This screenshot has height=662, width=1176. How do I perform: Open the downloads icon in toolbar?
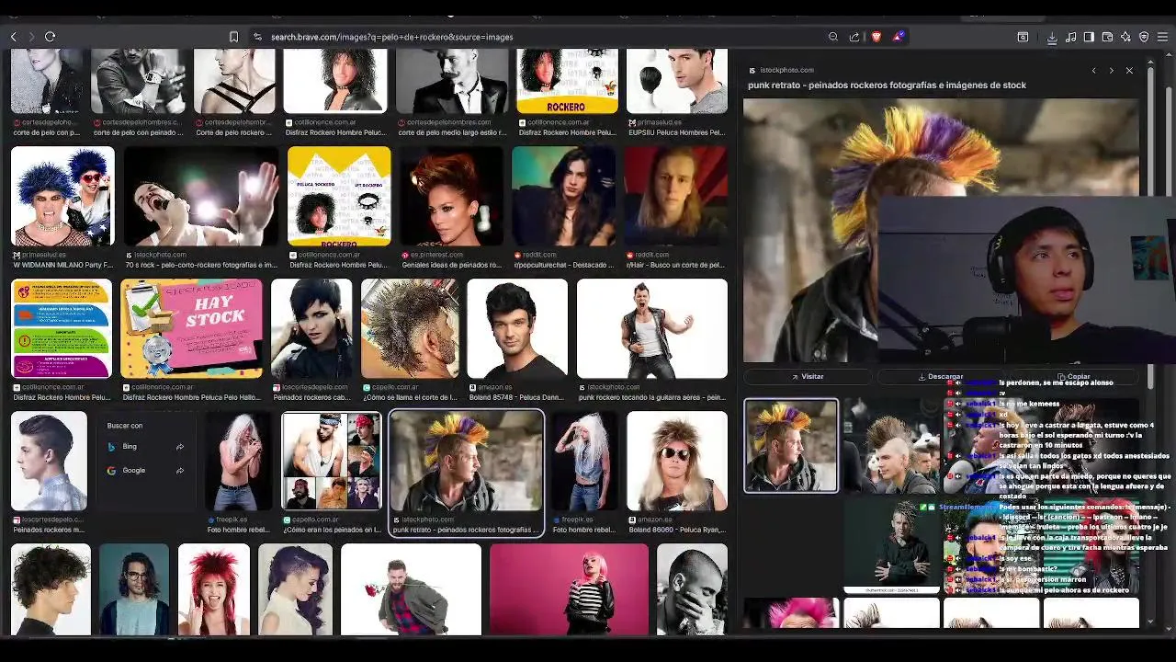[1052, 37]
